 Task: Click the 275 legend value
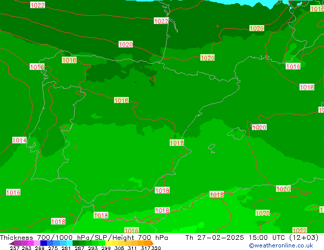point(53,248)
